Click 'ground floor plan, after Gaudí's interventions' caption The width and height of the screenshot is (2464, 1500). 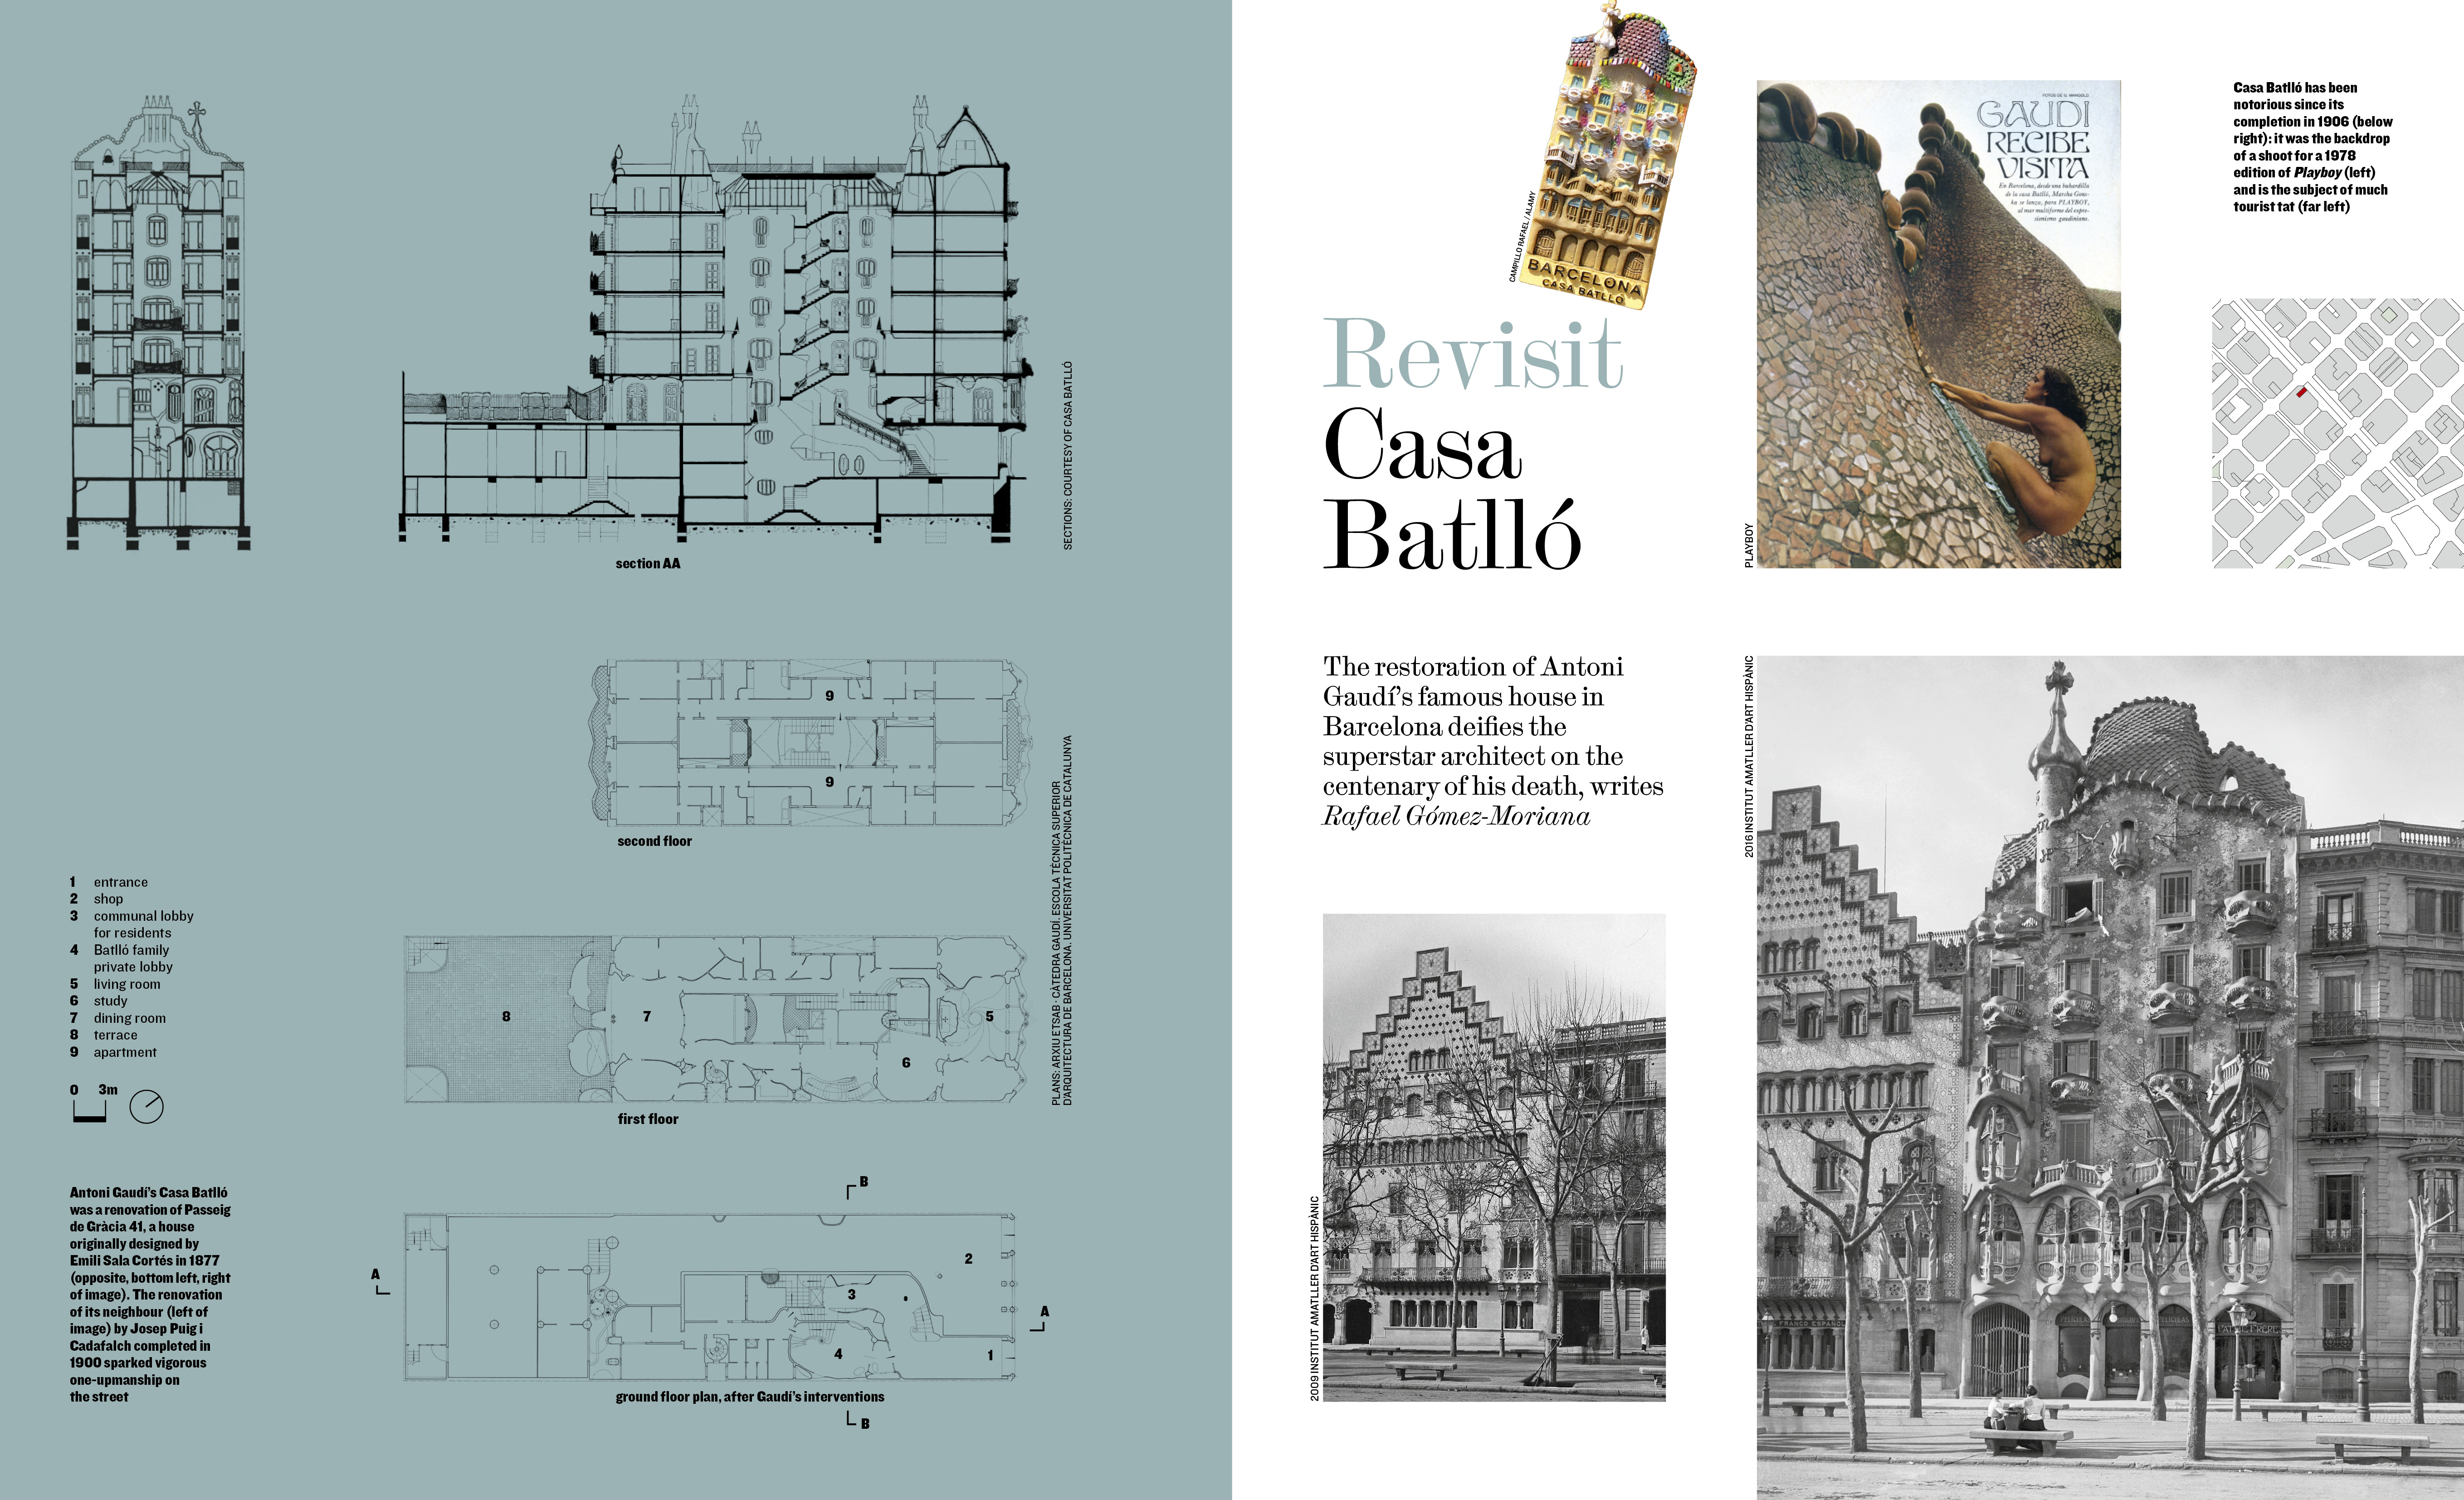[x=749, y=1397]
